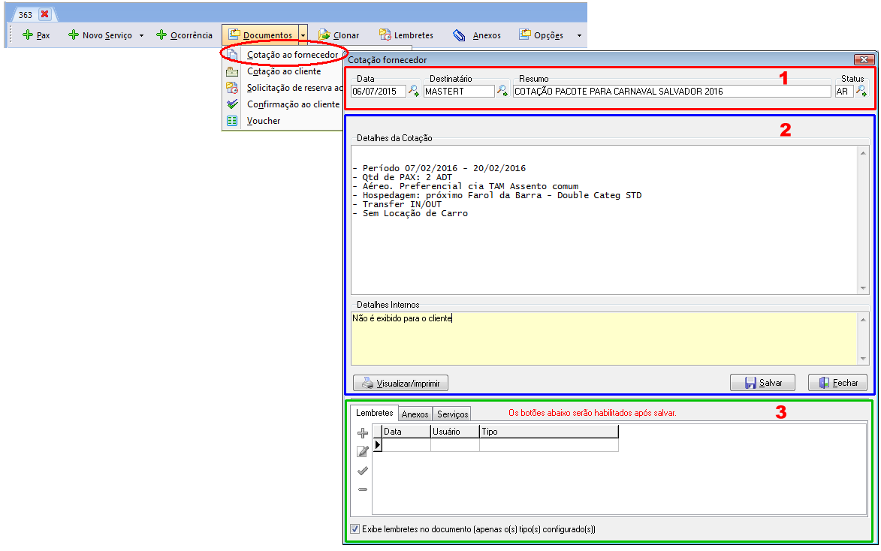Image resolution: width=881 pixels, height=551 pixels.
Task: Switch to the Lembretes tab in dialog
Action: tap(374, 413)
